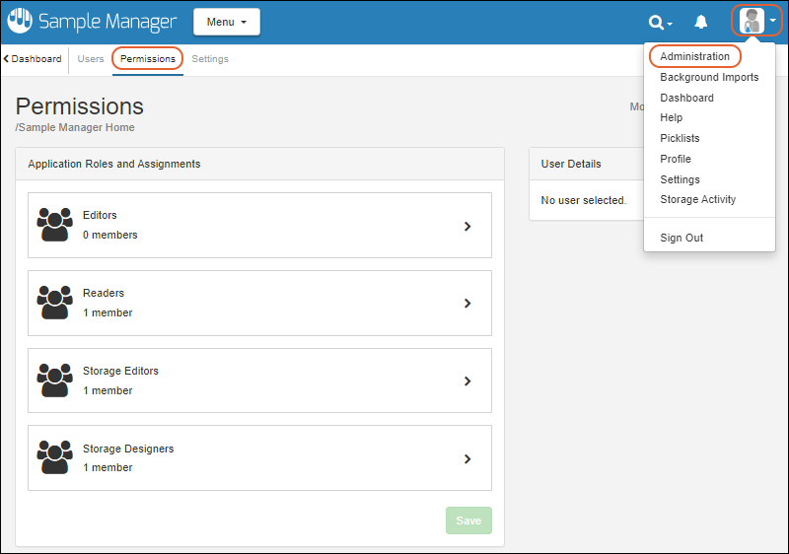Open the Menu dropdown button

tap(227, 22)
